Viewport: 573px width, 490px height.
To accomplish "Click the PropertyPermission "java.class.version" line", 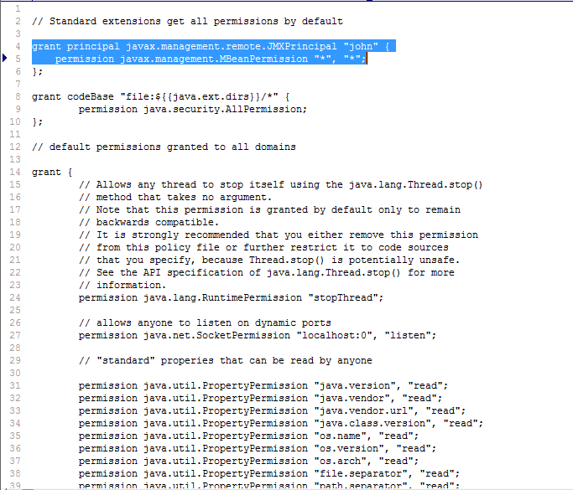I will point(281,423).
